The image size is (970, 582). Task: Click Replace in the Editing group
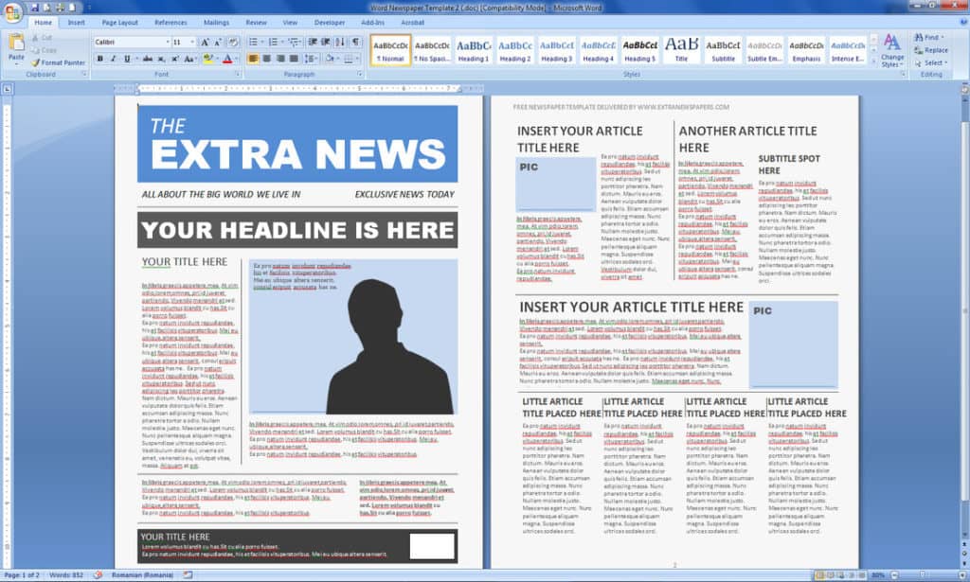[x=931, y=50]
